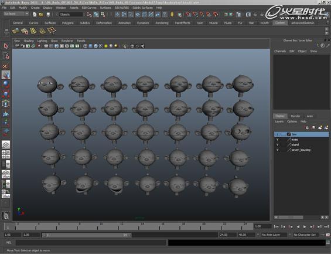Click the Select by hierarchy icon
Viewport: 331px width, 254px height.
pos(89,14)
